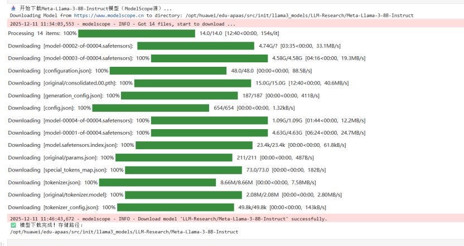Click 'Downloading [model-00001-of-00004.safetensors]: 100%' label

pos(79,133)
